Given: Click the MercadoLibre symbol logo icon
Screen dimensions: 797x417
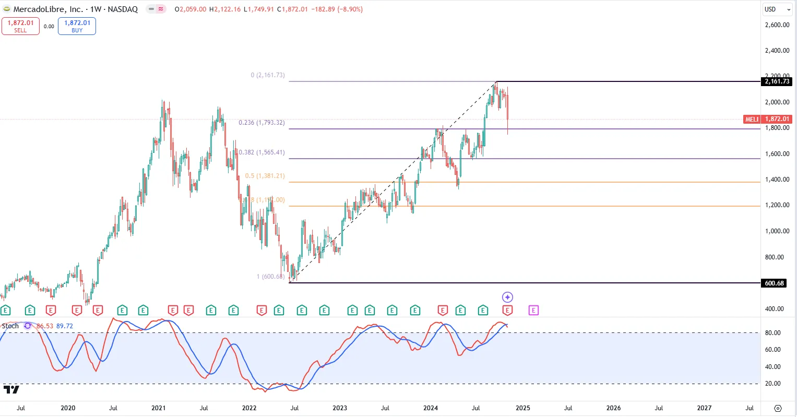Looking at the screenshot, I should 7,9.
